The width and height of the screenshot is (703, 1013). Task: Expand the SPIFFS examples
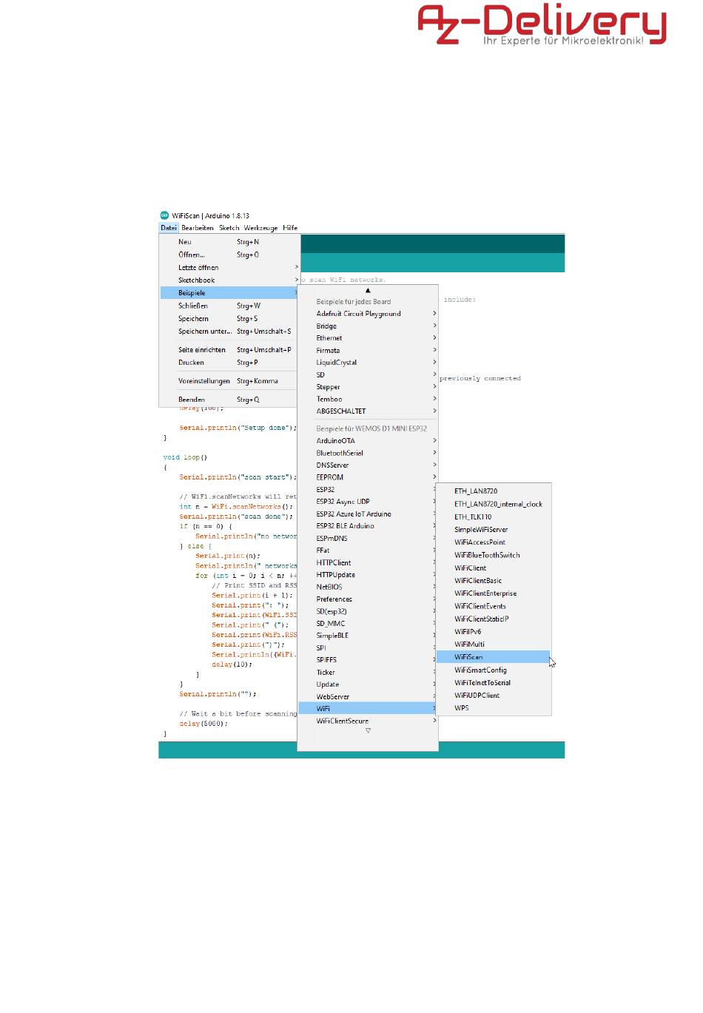click(368, 660)
